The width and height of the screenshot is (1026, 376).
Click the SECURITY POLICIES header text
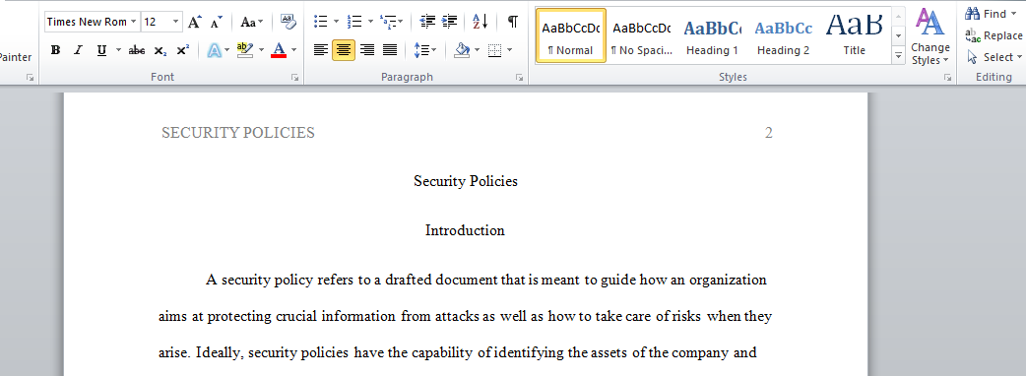click(238, 133)
